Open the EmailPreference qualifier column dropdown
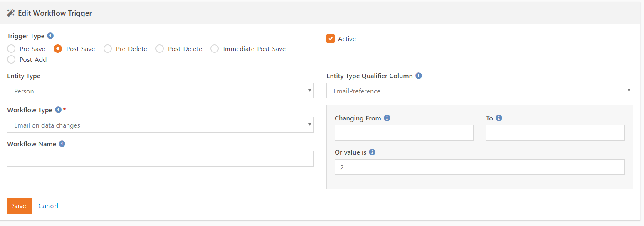This screenshot has height=226, width=644. (479, 91)
